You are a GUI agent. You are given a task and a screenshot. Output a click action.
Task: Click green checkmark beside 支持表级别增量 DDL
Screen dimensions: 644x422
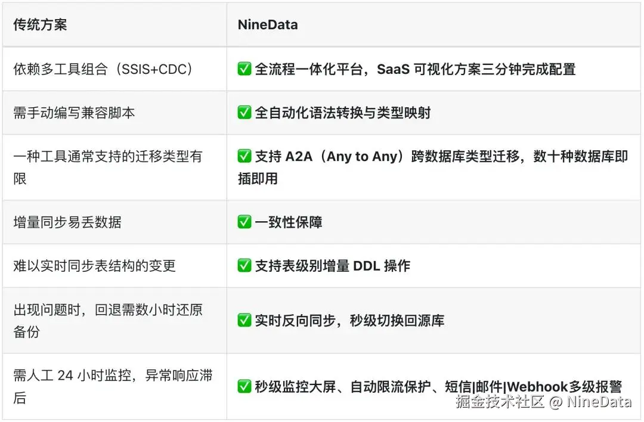[x=244, y=266]
